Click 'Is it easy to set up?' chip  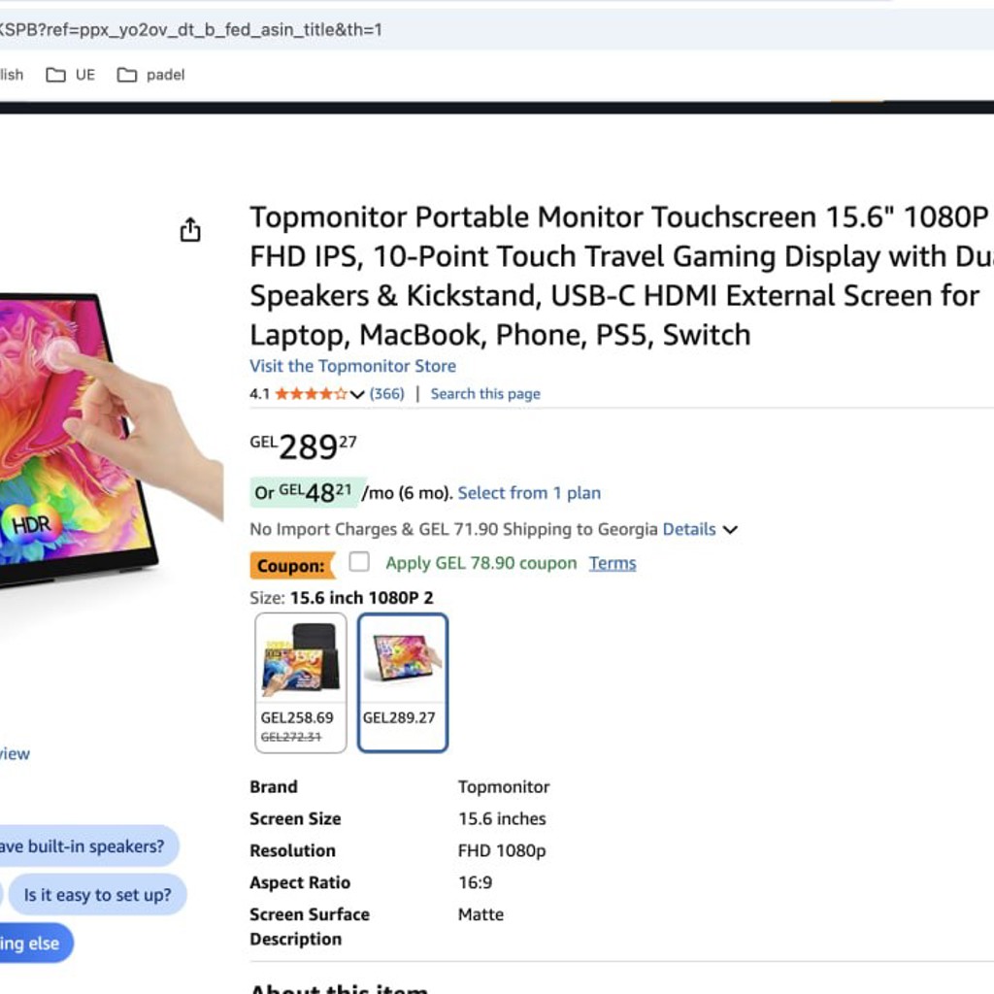[98, 894]
